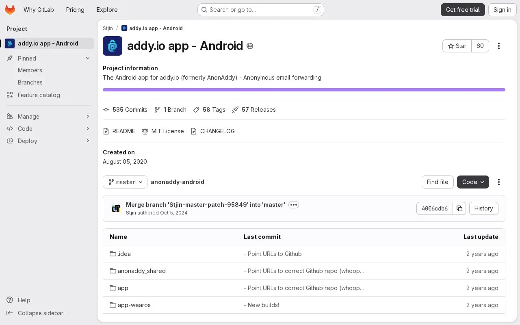Open the master branch selector dropdown
The height and width of the screenshot is (325, 520).
click(125, 182)
